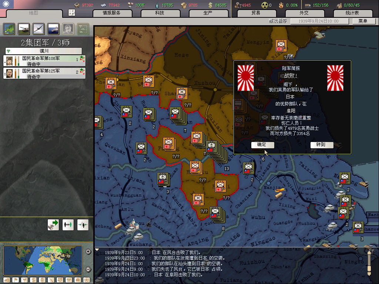Switch to terrain map mode mountain icon
Image resolution: width=379 pixels, height=284 pixels.
coord(7,280)
